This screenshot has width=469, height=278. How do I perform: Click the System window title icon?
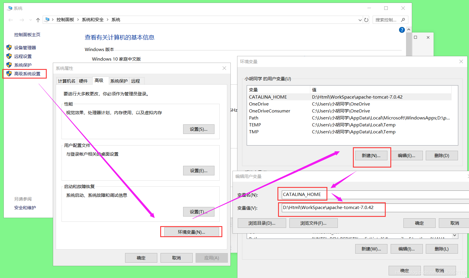(x=10, y=8)
